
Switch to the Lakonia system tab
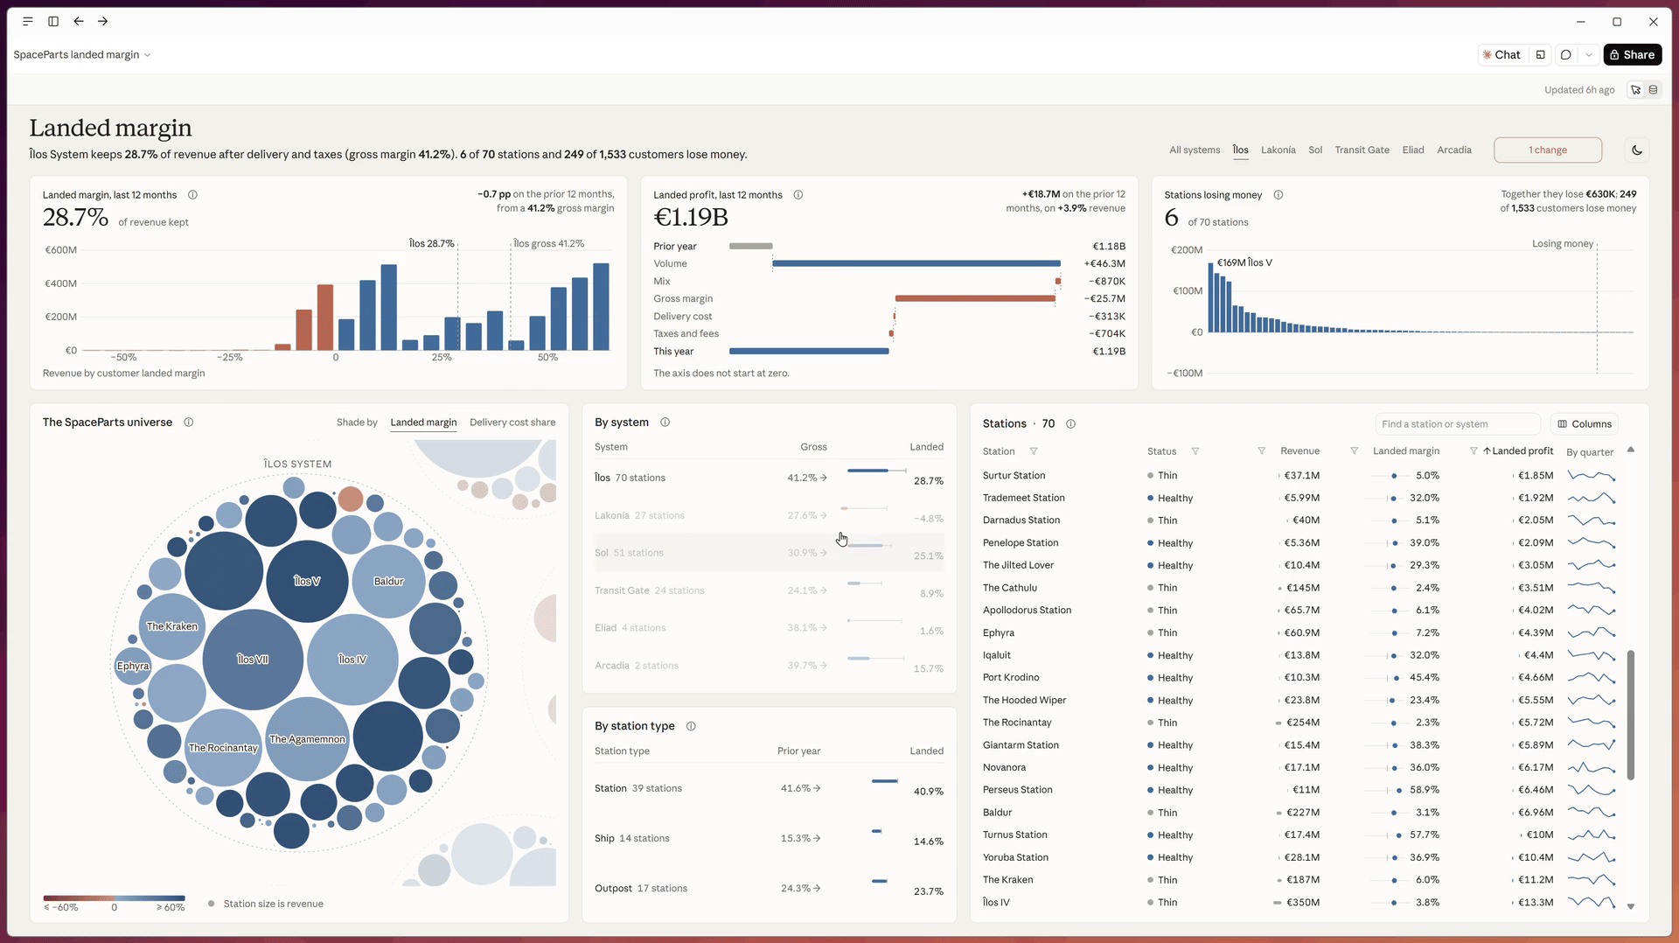tap(1278, 150)
